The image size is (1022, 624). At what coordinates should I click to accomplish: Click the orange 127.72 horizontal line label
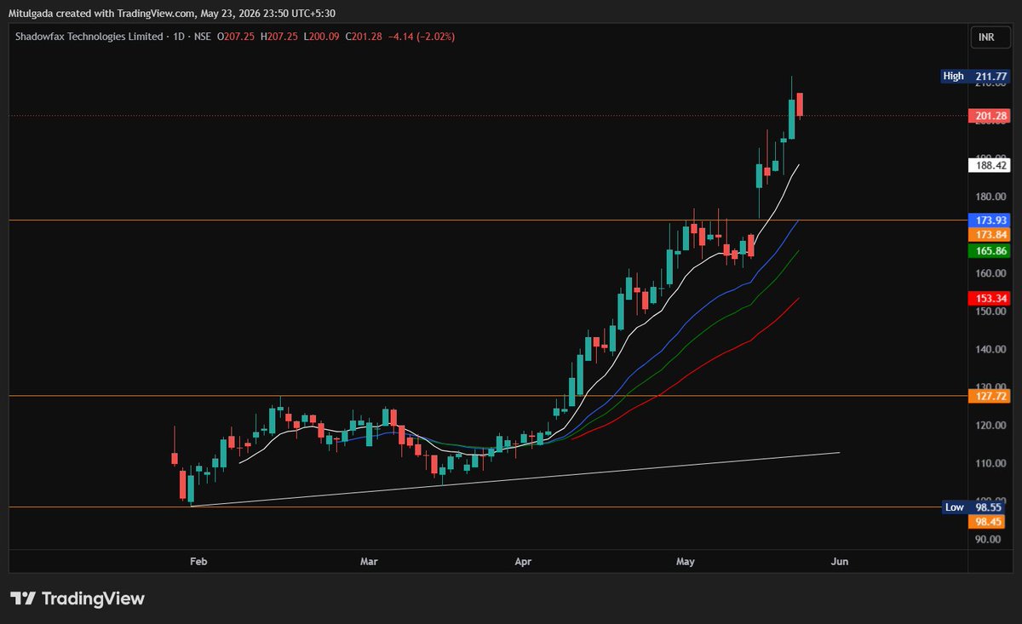[990, 396]
